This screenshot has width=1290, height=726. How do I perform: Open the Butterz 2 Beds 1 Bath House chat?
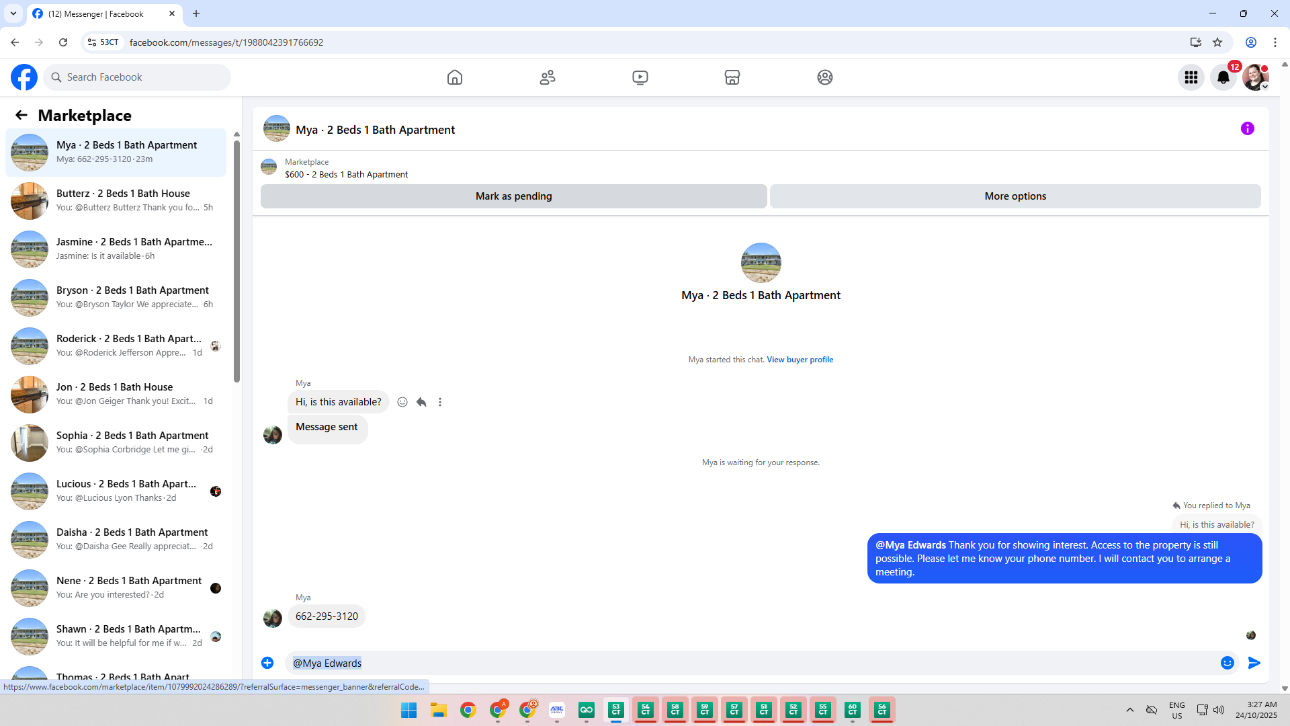(116, 201)
